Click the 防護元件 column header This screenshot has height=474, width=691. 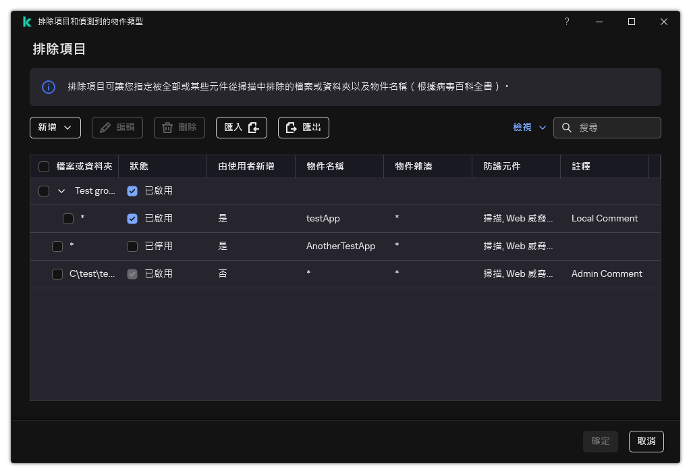pyautogui.click(x=503, y=166)
